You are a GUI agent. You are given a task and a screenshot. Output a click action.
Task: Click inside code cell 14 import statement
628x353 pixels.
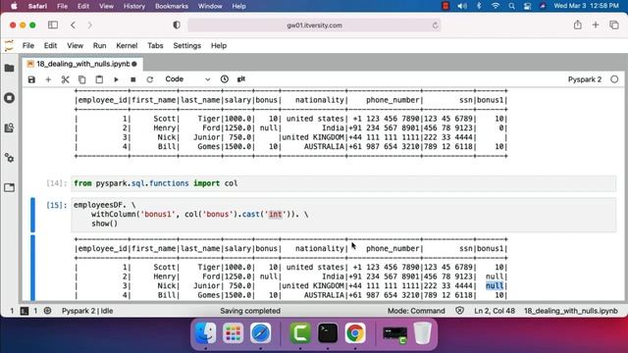point(343,183)
